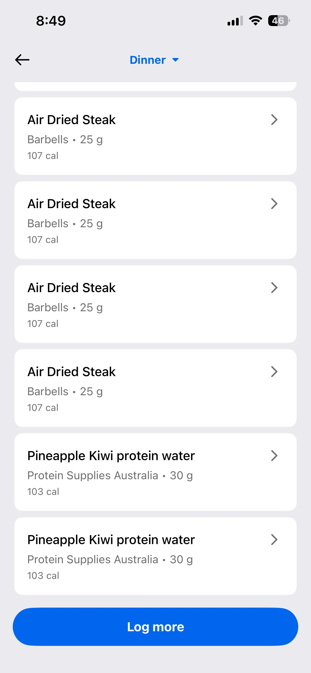
Task: Tap the third entry's Barbells 25 g subtitle
Action: [x=65, y=308]
